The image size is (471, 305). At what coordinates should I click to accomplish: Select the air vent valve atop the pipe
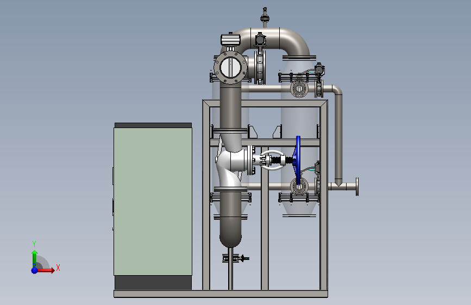265,17
